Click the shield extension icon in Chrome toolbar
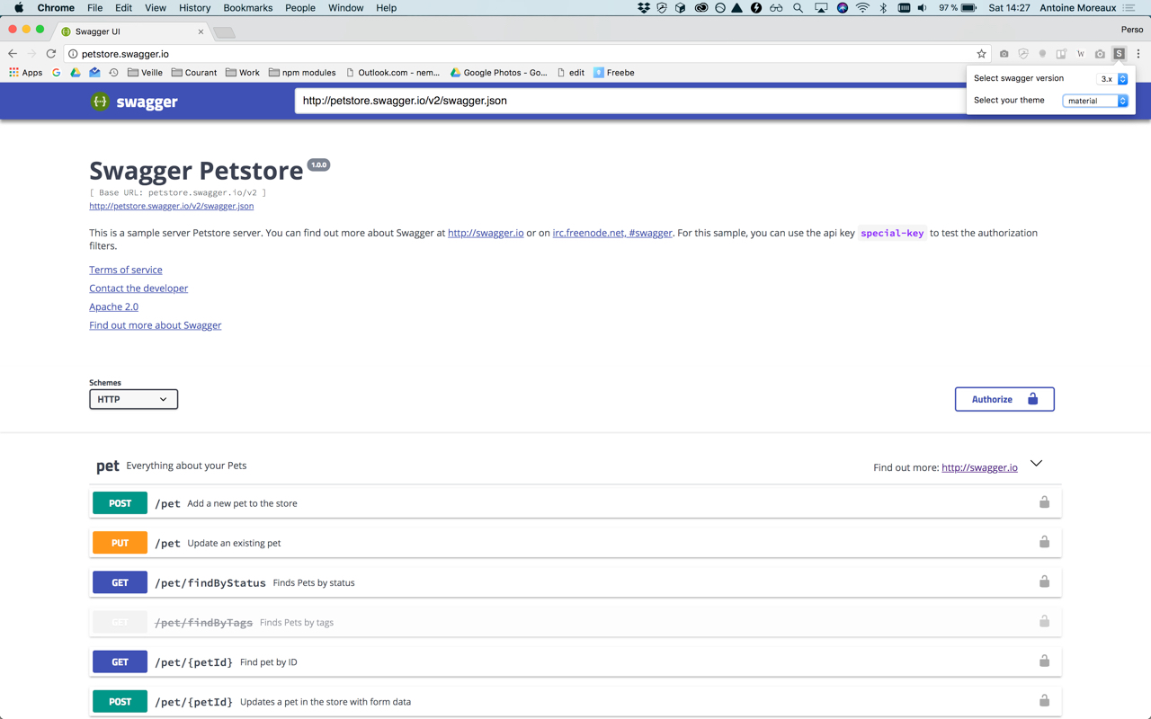This screenshot has width=1151, height=719. tap(1023, 54)
